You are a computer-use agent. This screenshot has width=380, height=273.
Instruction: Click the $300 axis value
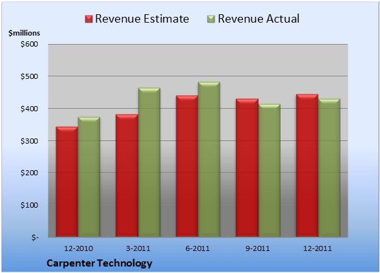click(x=29, y=141)
